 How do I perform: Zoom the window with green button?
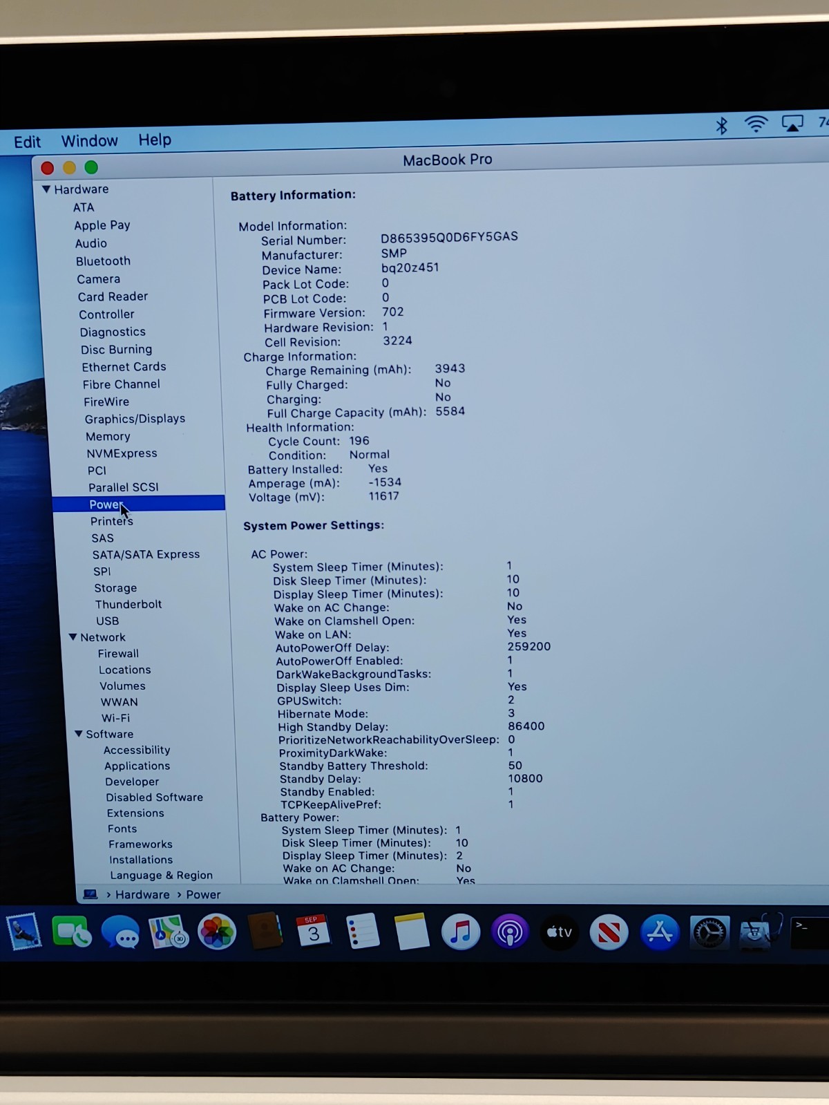(x=91, y=167)
